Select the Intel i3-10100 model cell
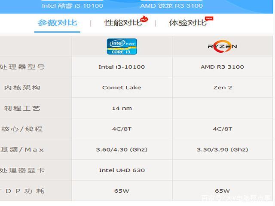 [122, 67]
